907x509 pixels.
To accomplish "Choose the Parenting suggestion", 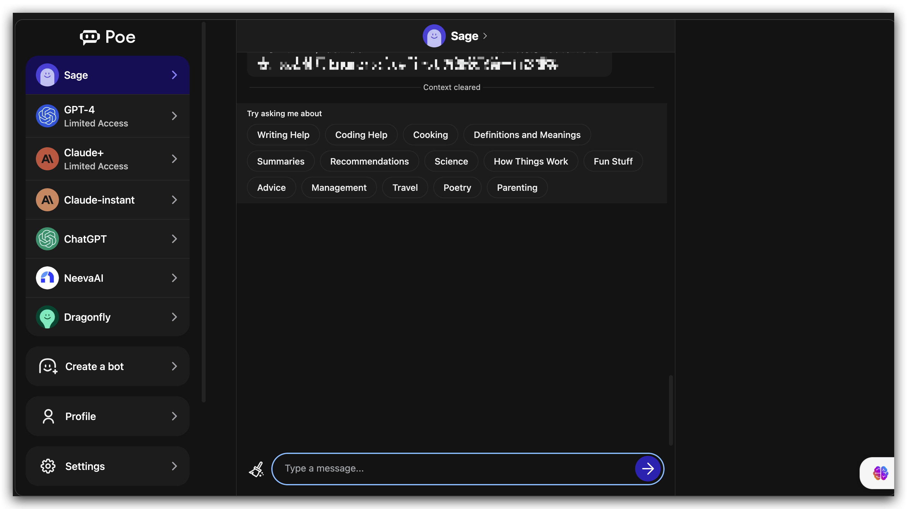I will coord(517,188).
